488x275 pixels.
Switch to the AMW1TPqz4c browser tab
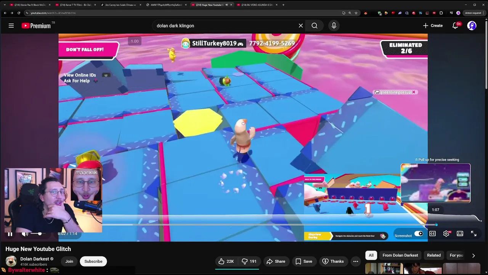click(x=166, y=5)
